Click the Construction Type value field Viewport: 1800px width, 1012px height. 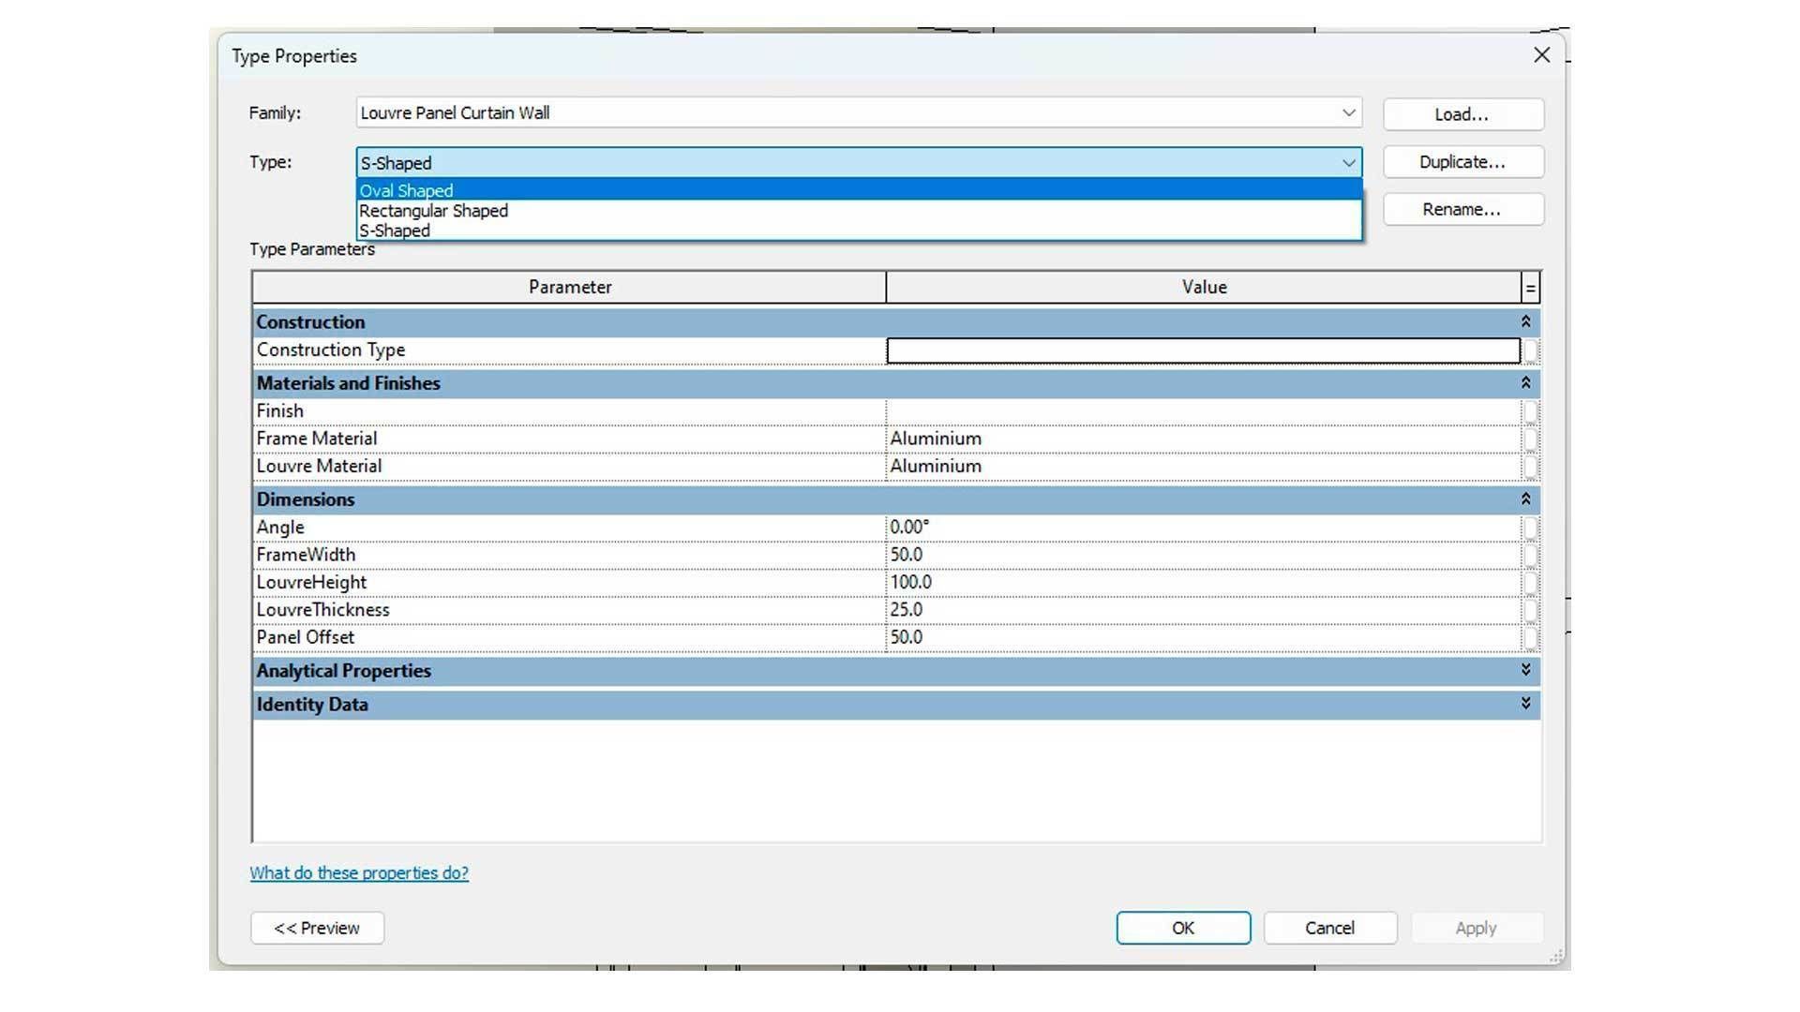pyautogui.click(x=1202, y=350)
